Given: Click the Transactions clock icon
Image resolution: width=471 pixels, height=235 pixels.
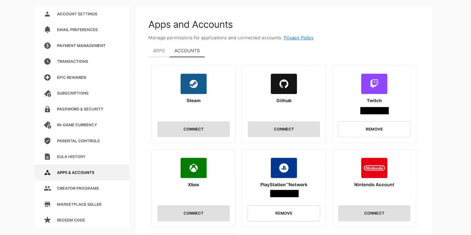Looking at the screenshot, I should [x=47, y=62].
